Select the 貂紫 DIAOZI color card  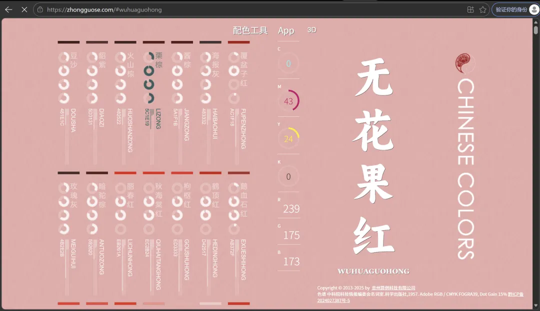click(97, 103)
